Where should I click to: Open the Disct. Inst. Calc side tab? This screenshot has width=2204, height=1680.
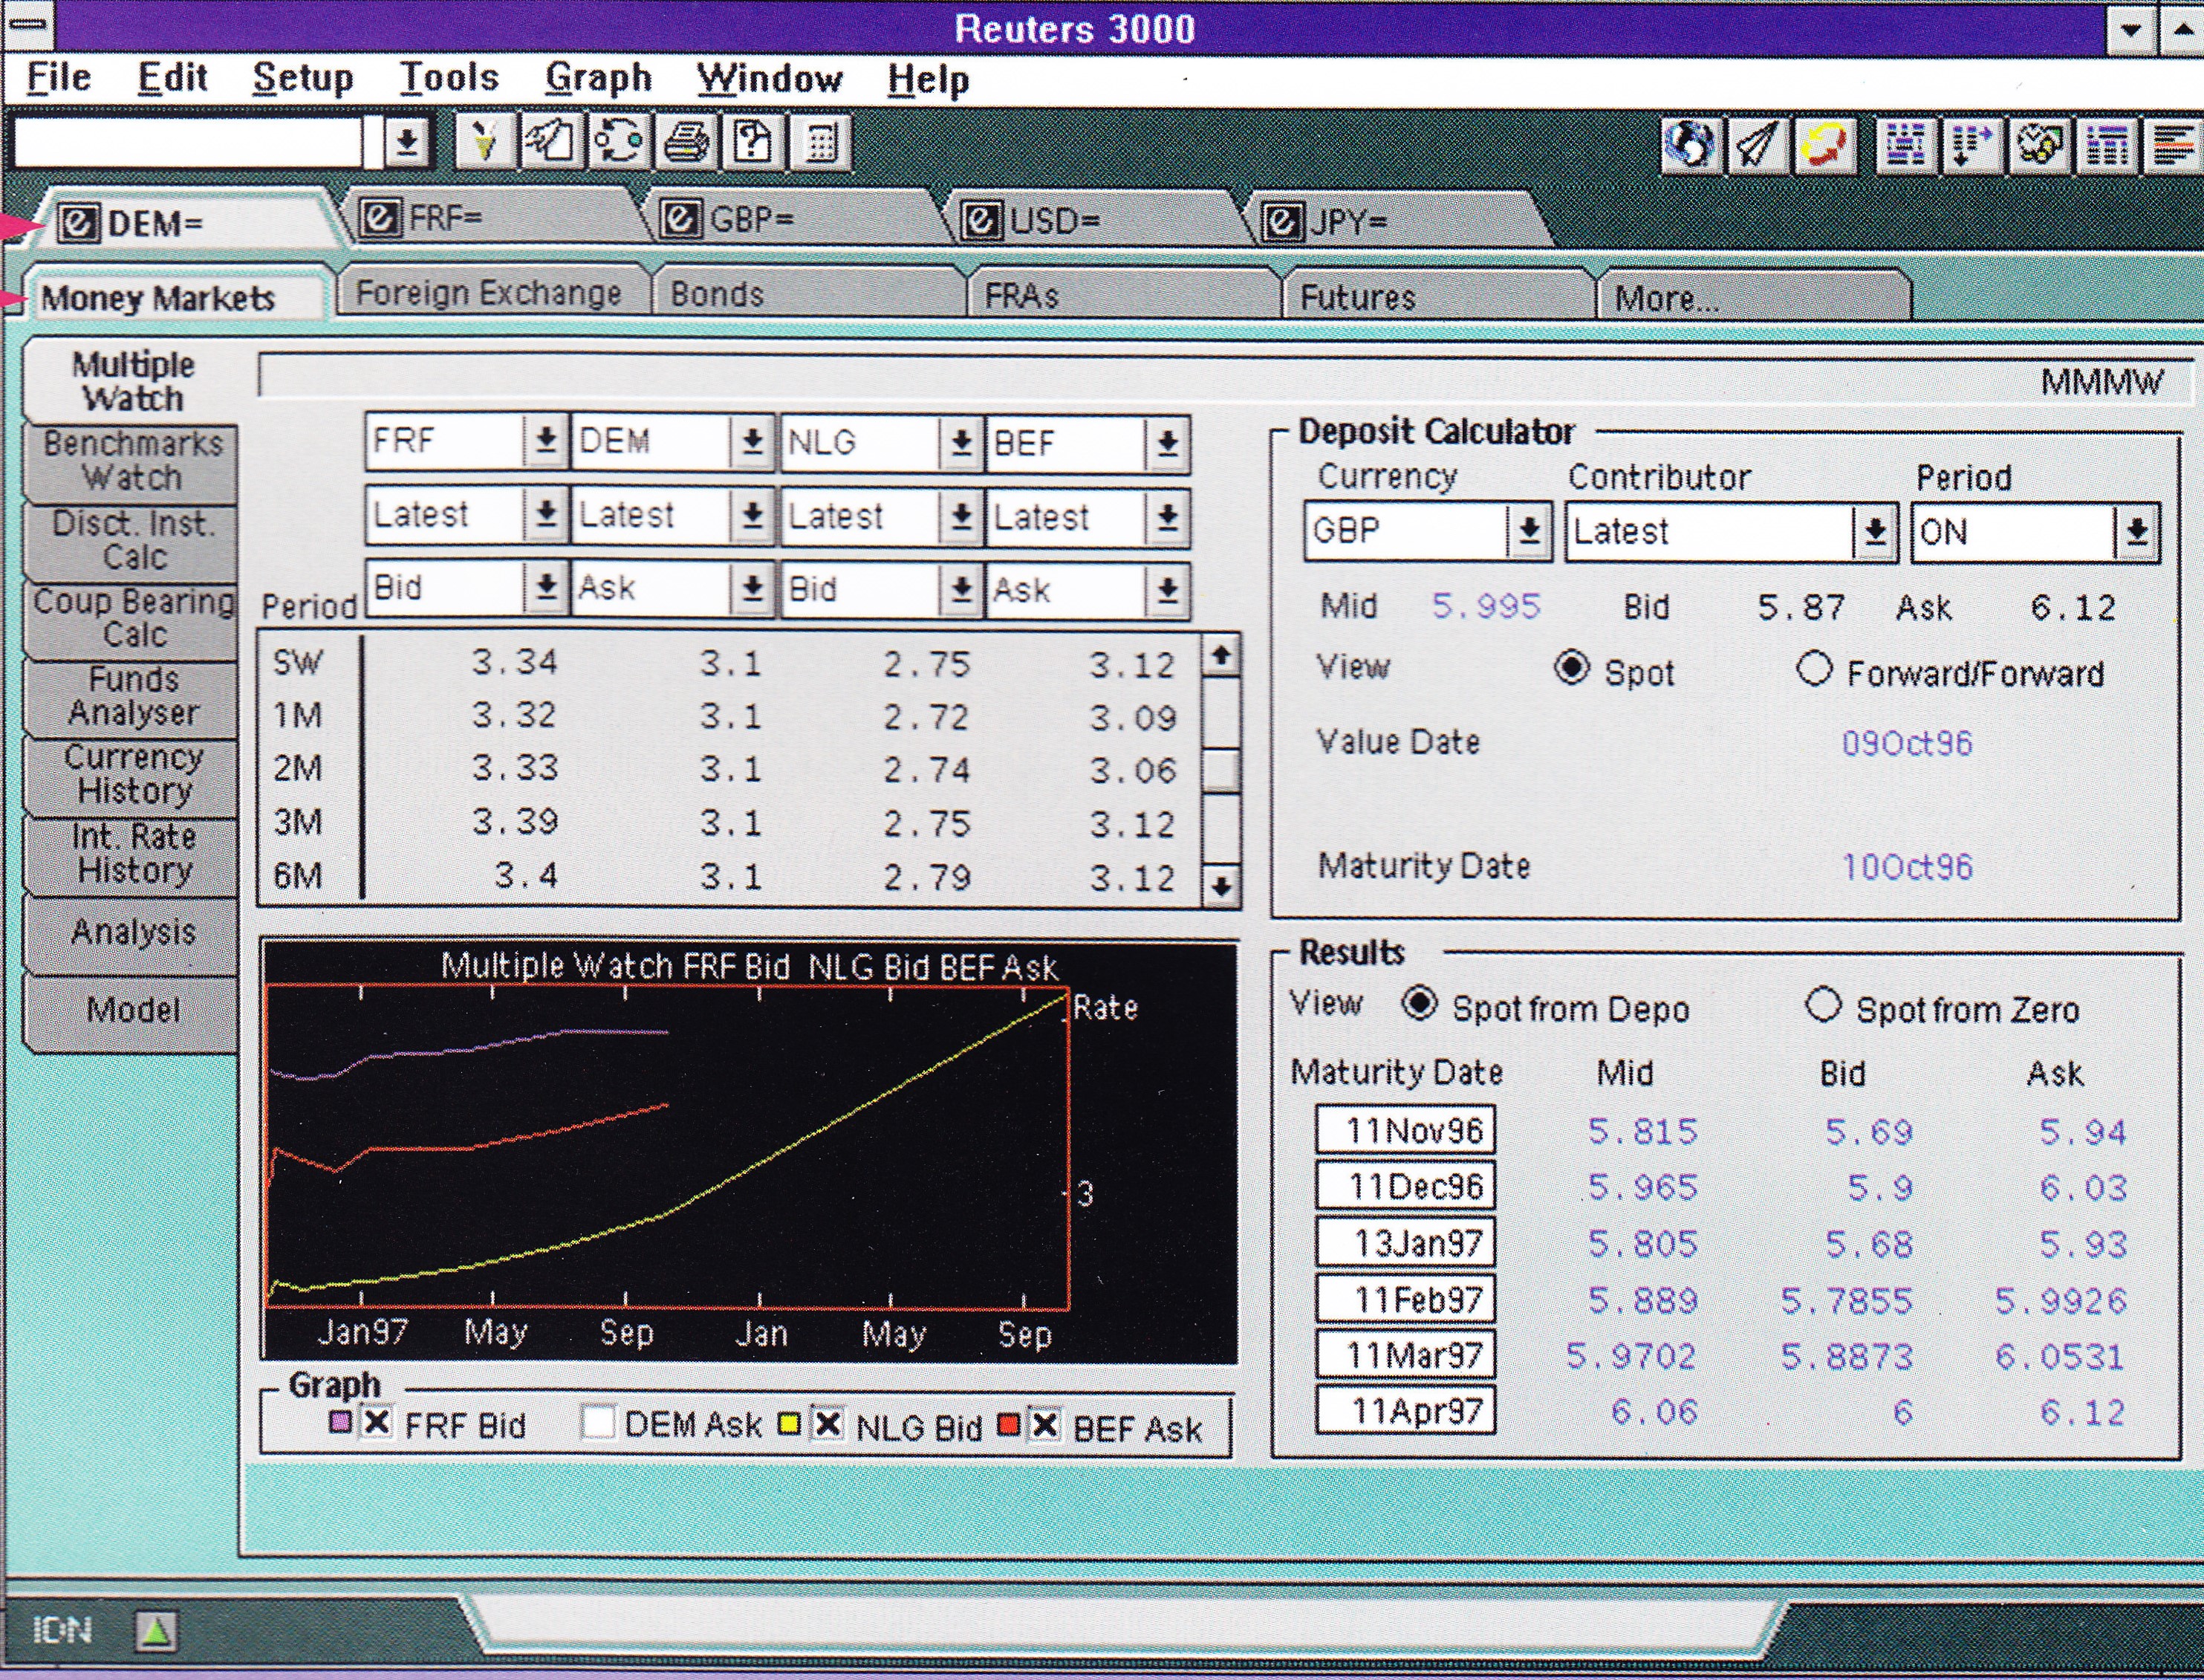pyautogui.click(x=132, y=540)
